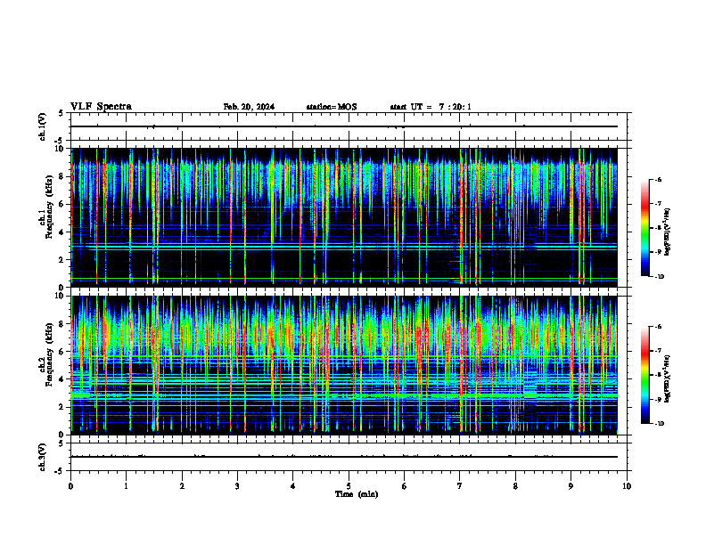Click the "VLF Spectra" plot title
Image resolution: width=706 pixels, height=545 pixels.
coord(101,107)
